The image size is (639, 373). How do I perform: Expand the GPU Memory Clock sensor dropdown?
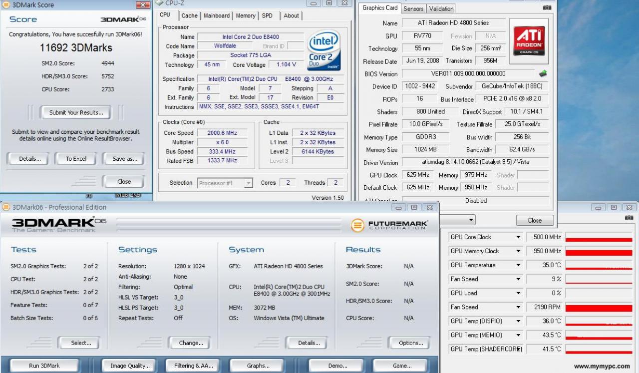518,251
